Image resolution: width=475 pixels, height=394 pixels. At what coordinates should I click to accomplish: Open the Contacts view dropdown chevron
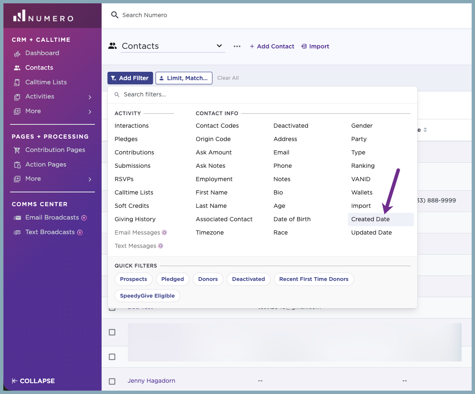click(x=220, y=46)
